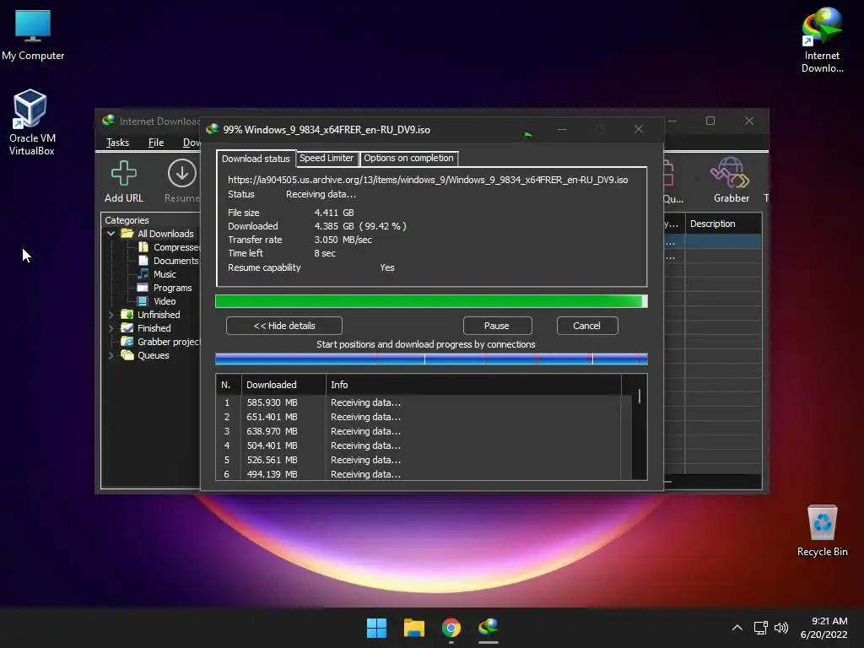Click the archive.org download URL text
Image resolution: width=864 pixels, height=648 pixels.
428,180
